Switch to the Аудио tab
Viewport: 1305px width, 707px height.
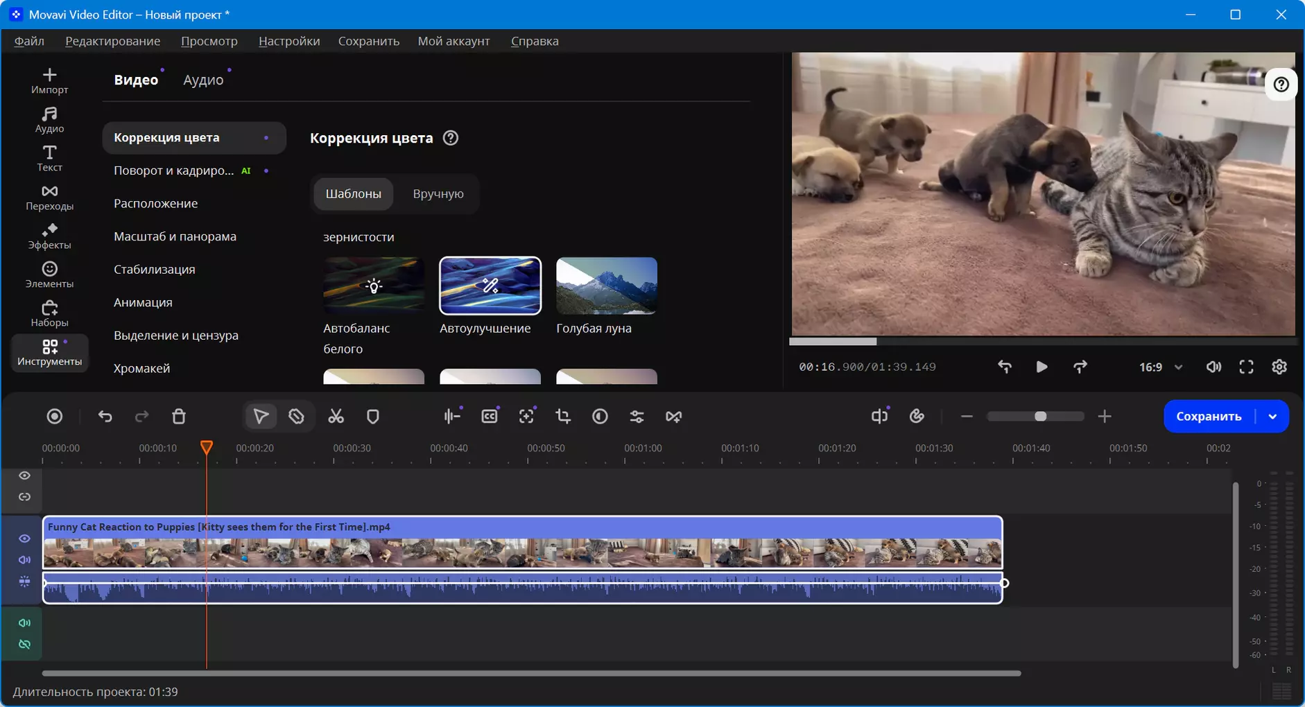(x=203, y=80)
